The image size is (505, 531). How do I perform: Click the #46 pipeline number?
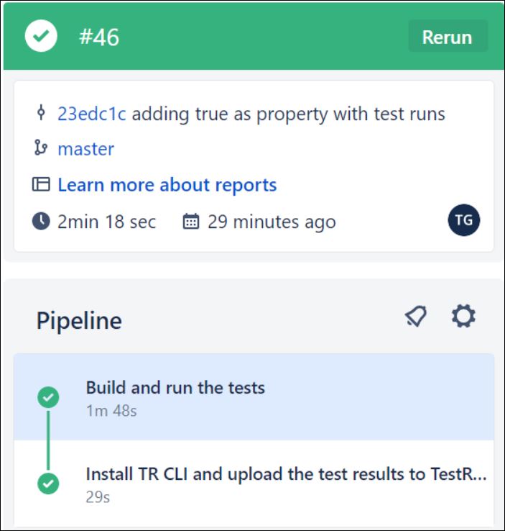coord(99,37)
